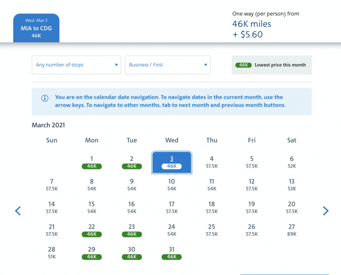This screenshot has width=341, height=275.
Task: Click the green 46K lowest price badge
Action: pyautogui.click(x=243, y=65)
